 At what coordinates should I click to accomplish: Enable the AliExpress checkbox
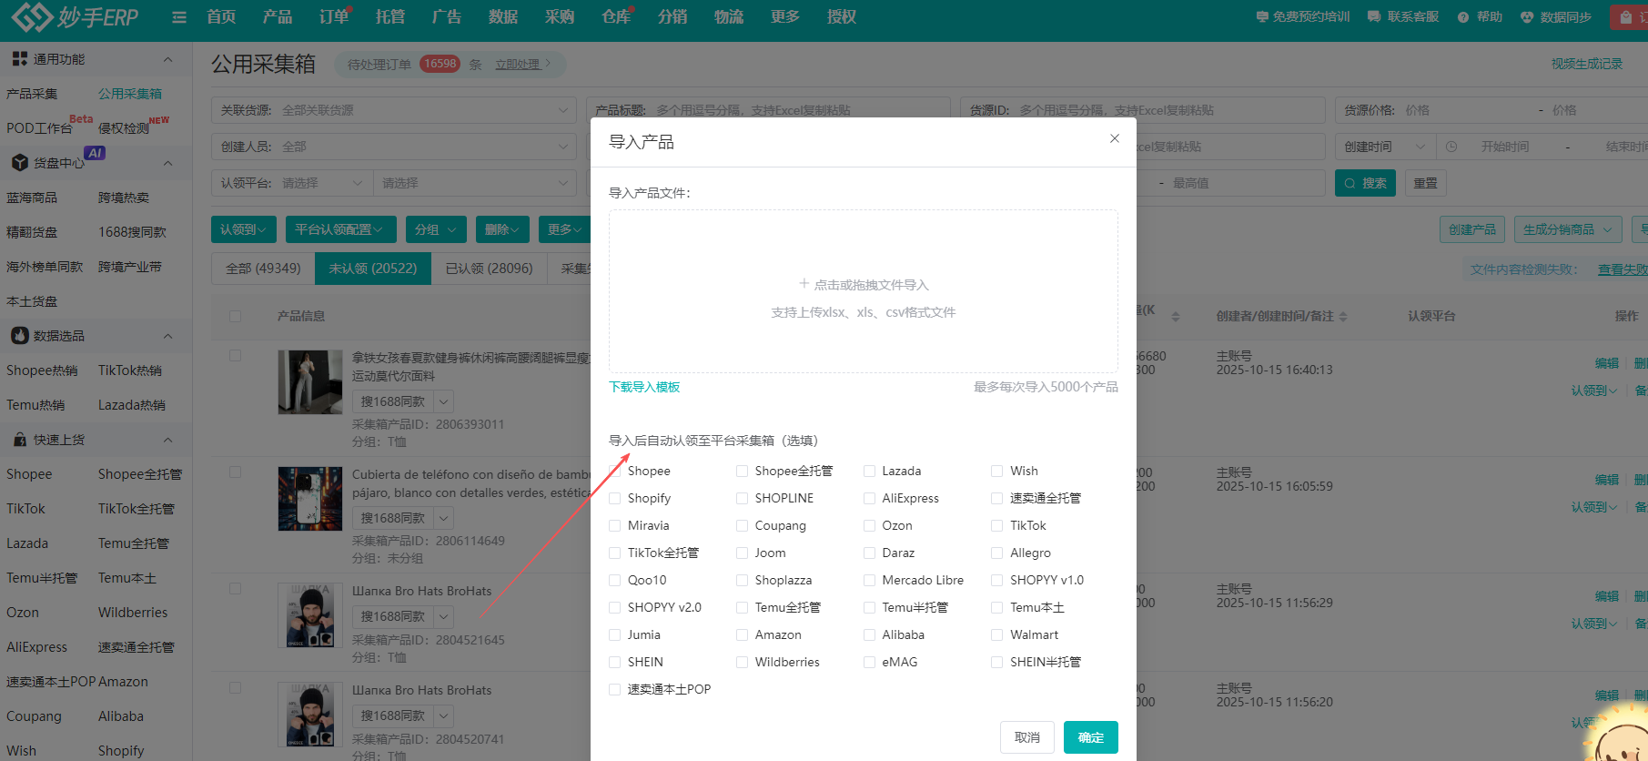point(870,498)
